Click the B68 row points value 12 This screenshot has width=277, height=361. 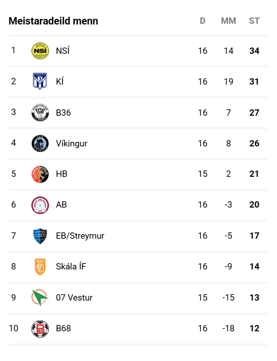(x=255, y=328)
